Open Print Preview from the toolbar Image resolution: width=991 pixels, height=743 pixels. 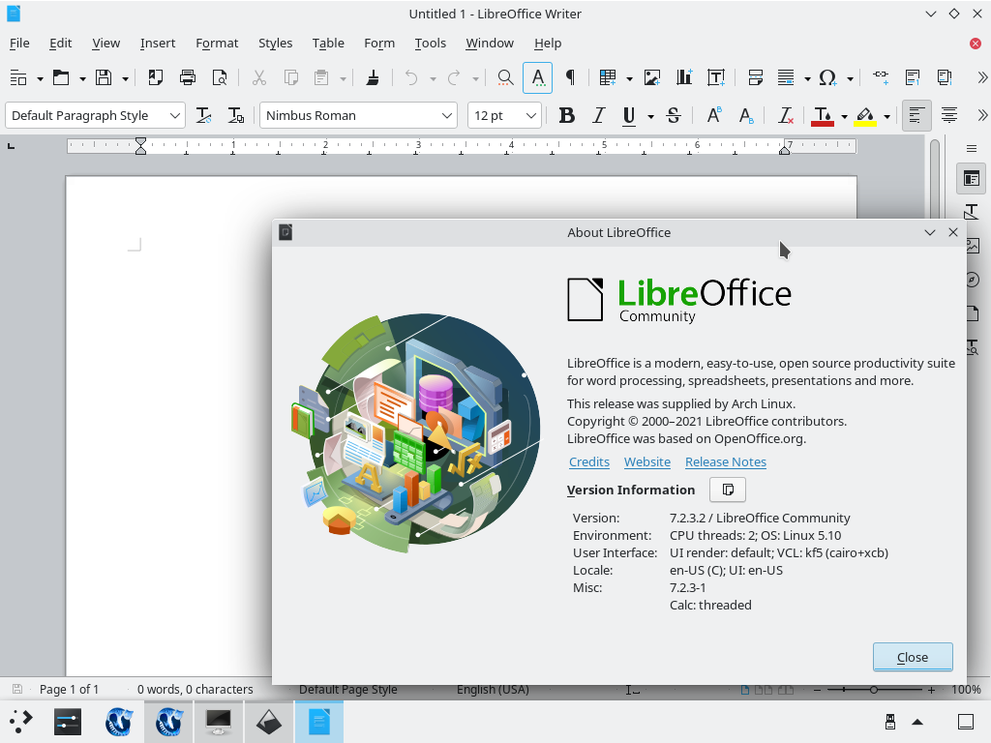pyautogui.click(x=220, y=77)
